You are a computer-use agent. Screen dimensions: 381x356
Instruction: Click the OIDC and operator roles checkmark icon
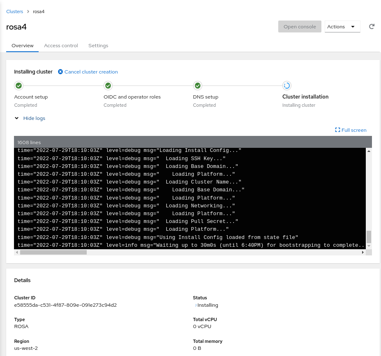tap(108, 86)
